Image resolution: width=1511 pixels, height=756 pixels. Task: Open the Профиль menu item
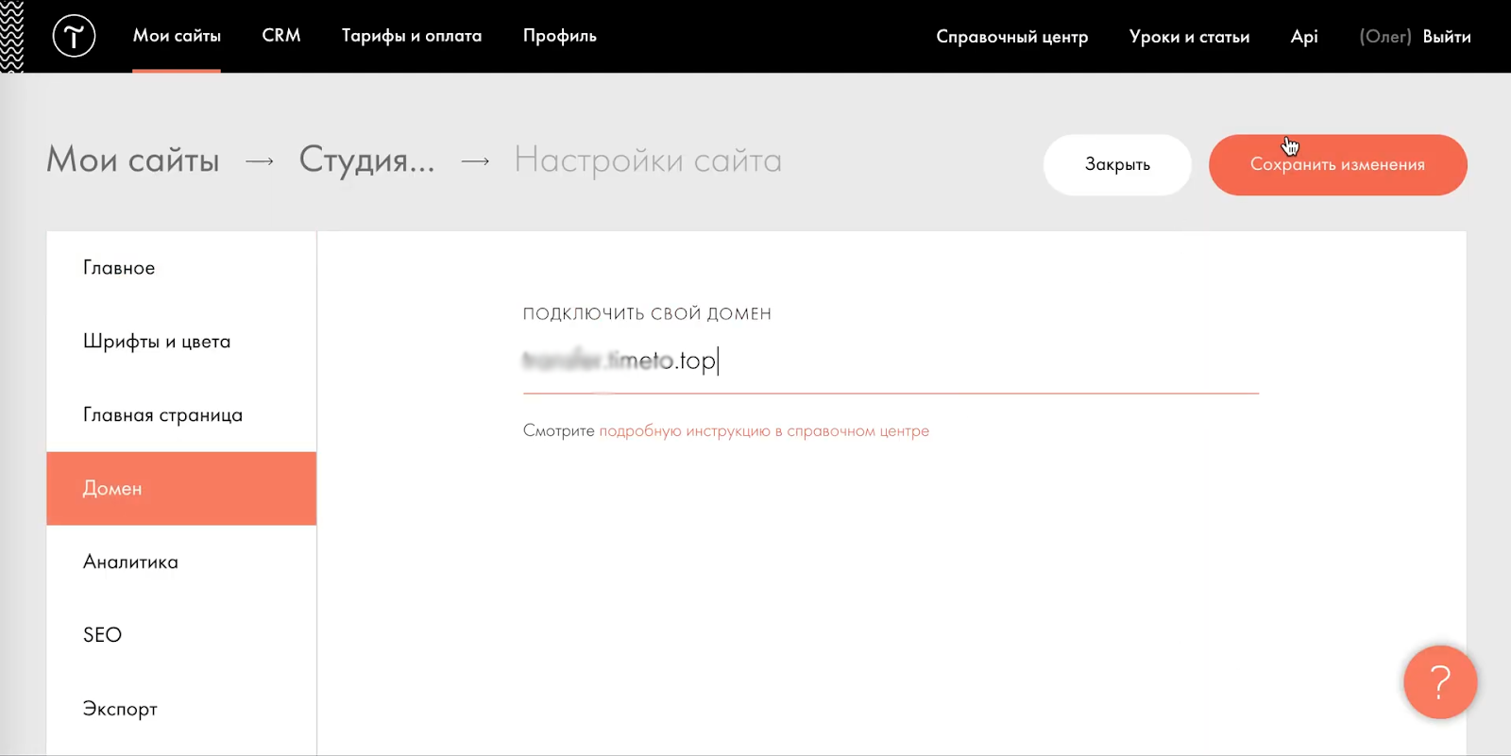point(560,36)
